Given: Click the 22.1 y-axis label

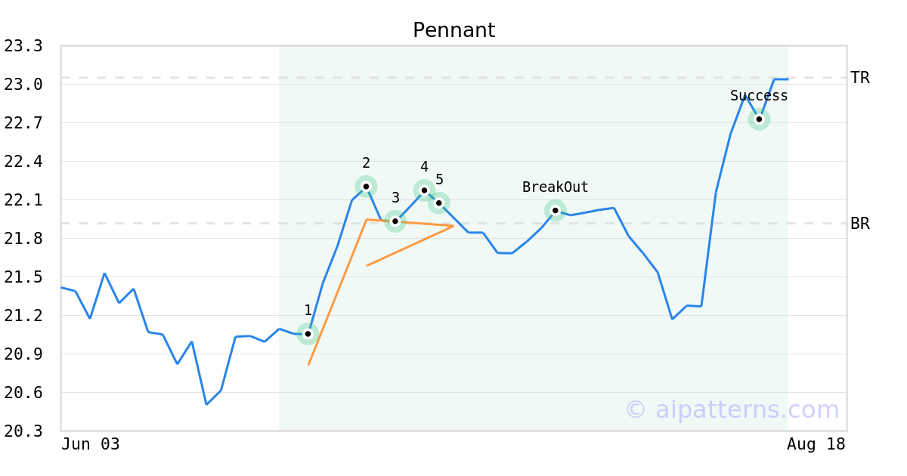Looking at the screenshot, I should pos(23,200).
